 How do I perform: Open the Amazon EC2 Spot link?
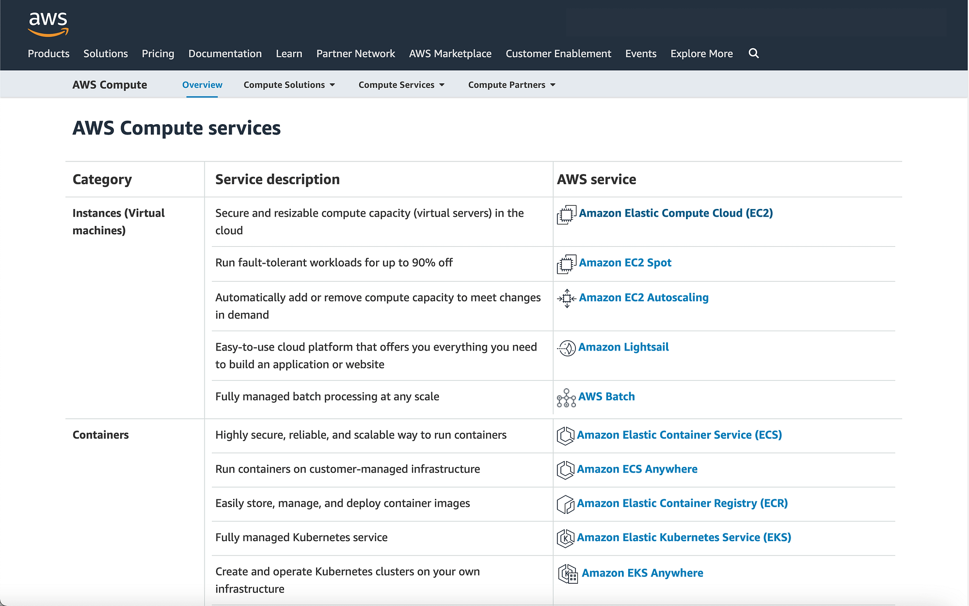click(x=625, y=263)
